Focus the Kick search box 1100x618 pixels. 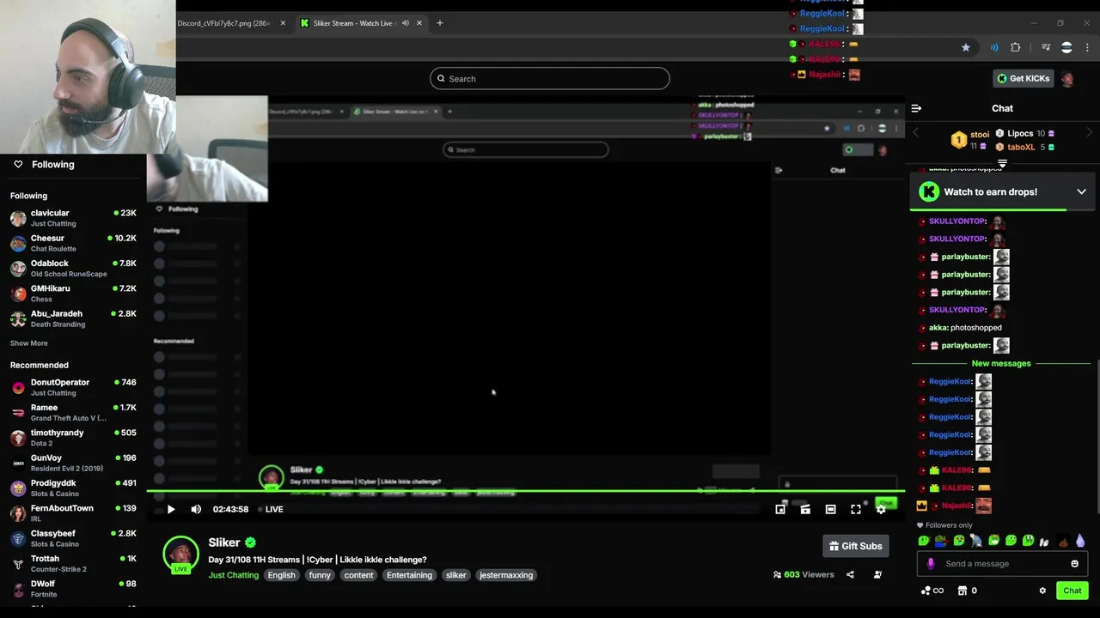(x=550, y=79)
